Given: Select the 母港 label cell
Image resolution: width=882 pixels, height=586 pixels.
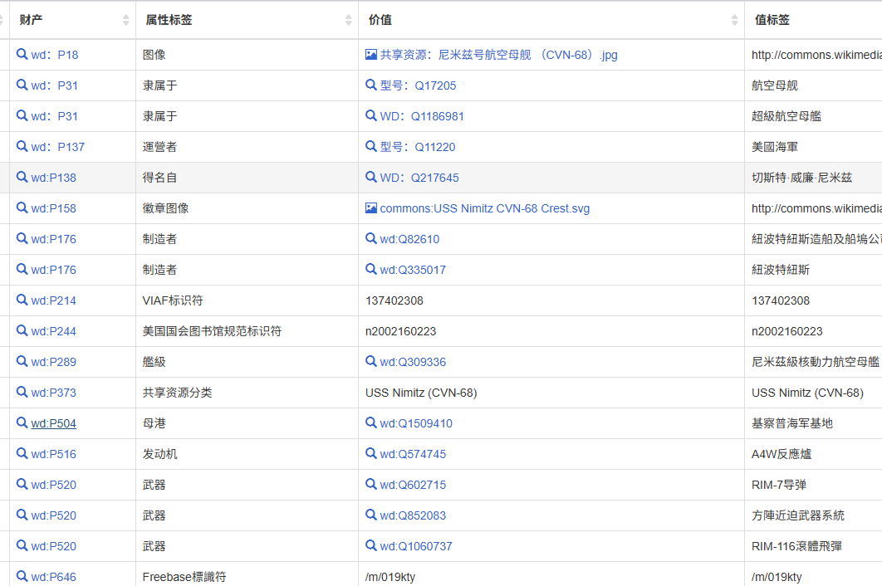Looking at the screenshot, I should pyautogui.click(x=154, y=423).
